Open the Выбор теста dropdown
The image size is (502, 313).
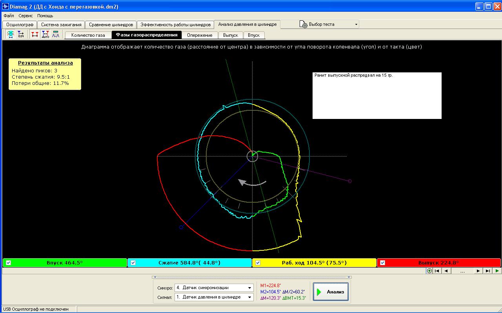point(356,24)
